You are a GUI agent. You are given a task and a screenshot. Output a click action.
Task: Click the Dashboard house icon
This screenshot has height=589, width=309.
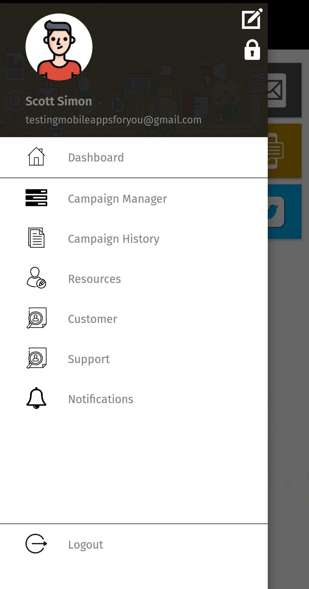[x=36, y=157]
